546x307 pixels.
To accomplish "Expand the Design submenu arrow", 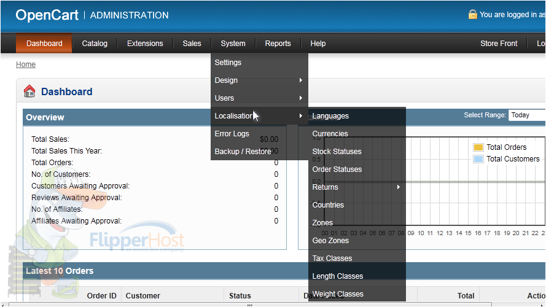I will click(x=300, y=80).
